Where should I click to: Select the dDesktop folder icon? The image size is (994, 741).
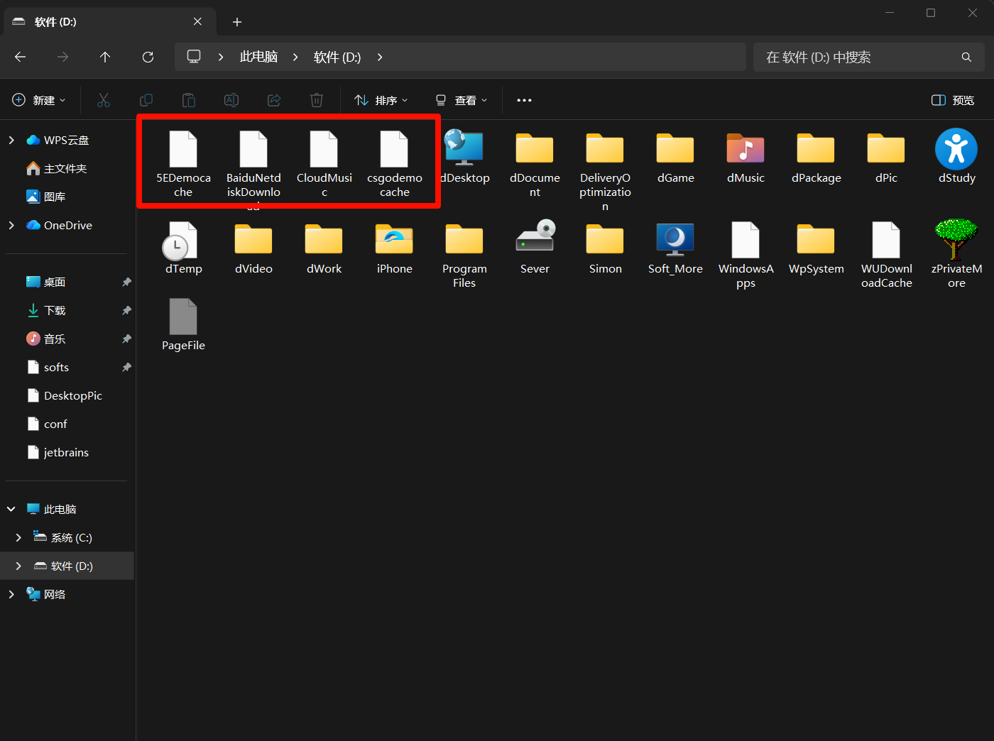coord(464,148)
